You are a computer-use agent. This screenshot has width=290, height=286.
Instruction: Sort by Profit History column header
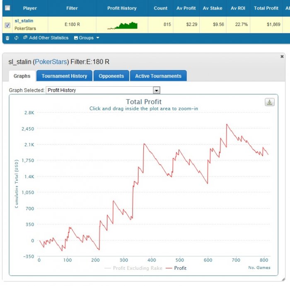tap(122, 8)
